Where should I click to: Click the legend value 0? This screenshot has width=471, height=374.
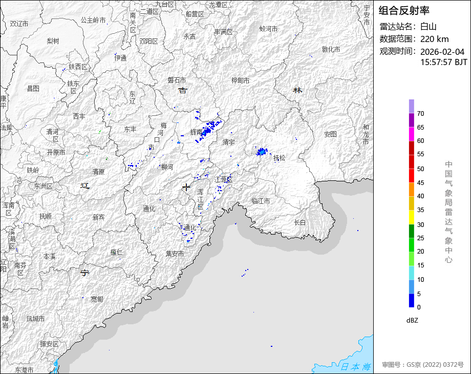(x=419, y=307)
